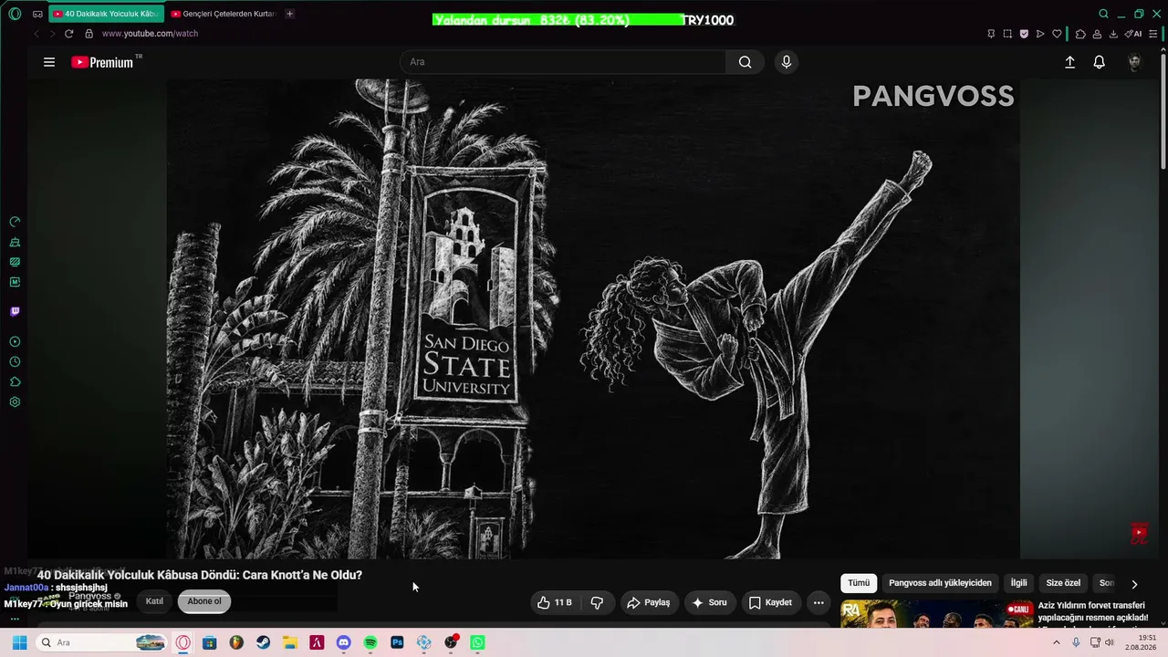Image resolution: width=1168 pixels, height=657 pixels.
Task: Open Opera sidebar settings gear
Action: coord(15,402)
